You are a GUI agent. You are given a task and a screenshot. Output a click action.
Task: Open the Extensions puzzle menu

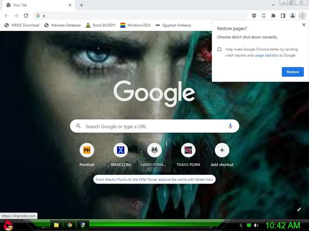[x=273, y=16]
